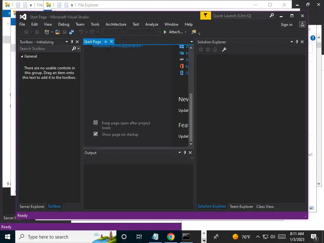Screen dimensions: 324x243
Task: Open the notifications flag icon
Action: point(205,16)
